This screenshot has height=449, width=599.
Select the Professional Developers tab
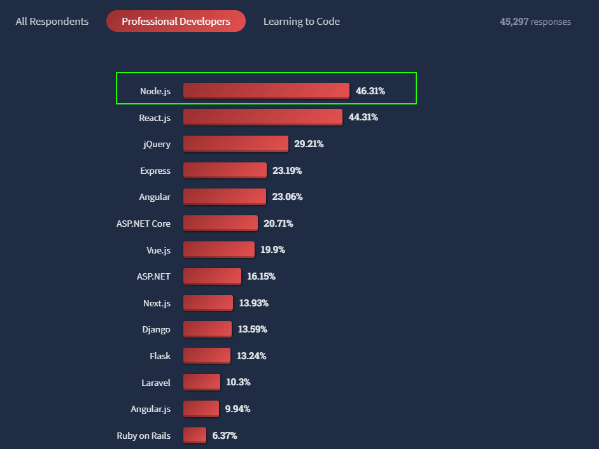tap(176, 21)
